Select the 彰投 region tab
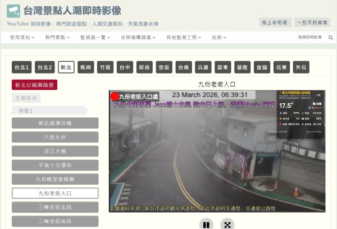 [x=144, y=67]
